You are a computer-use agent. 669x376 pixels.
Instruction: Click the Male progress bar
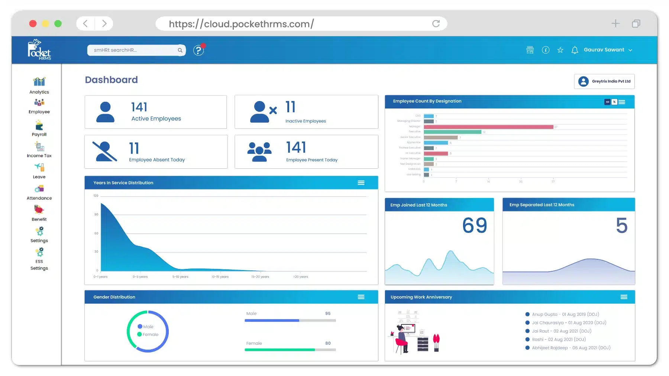[290, 320]
